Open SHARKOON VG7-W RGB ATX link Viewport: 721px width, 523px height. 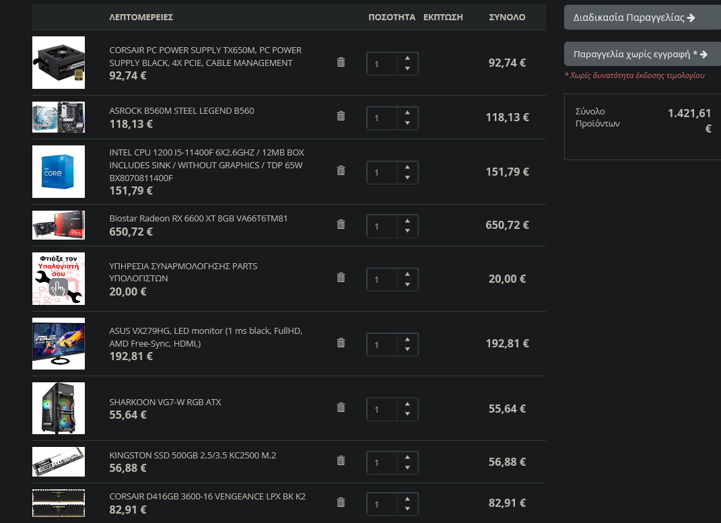tap(165, 402)
